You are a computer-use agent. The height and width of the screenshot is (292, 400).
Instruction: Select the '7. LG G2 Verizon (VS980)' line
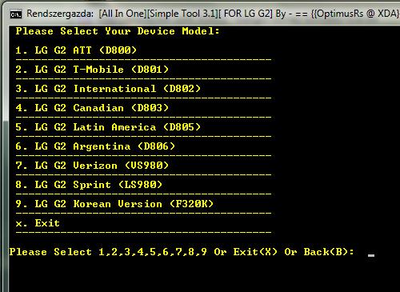point(92,166)
